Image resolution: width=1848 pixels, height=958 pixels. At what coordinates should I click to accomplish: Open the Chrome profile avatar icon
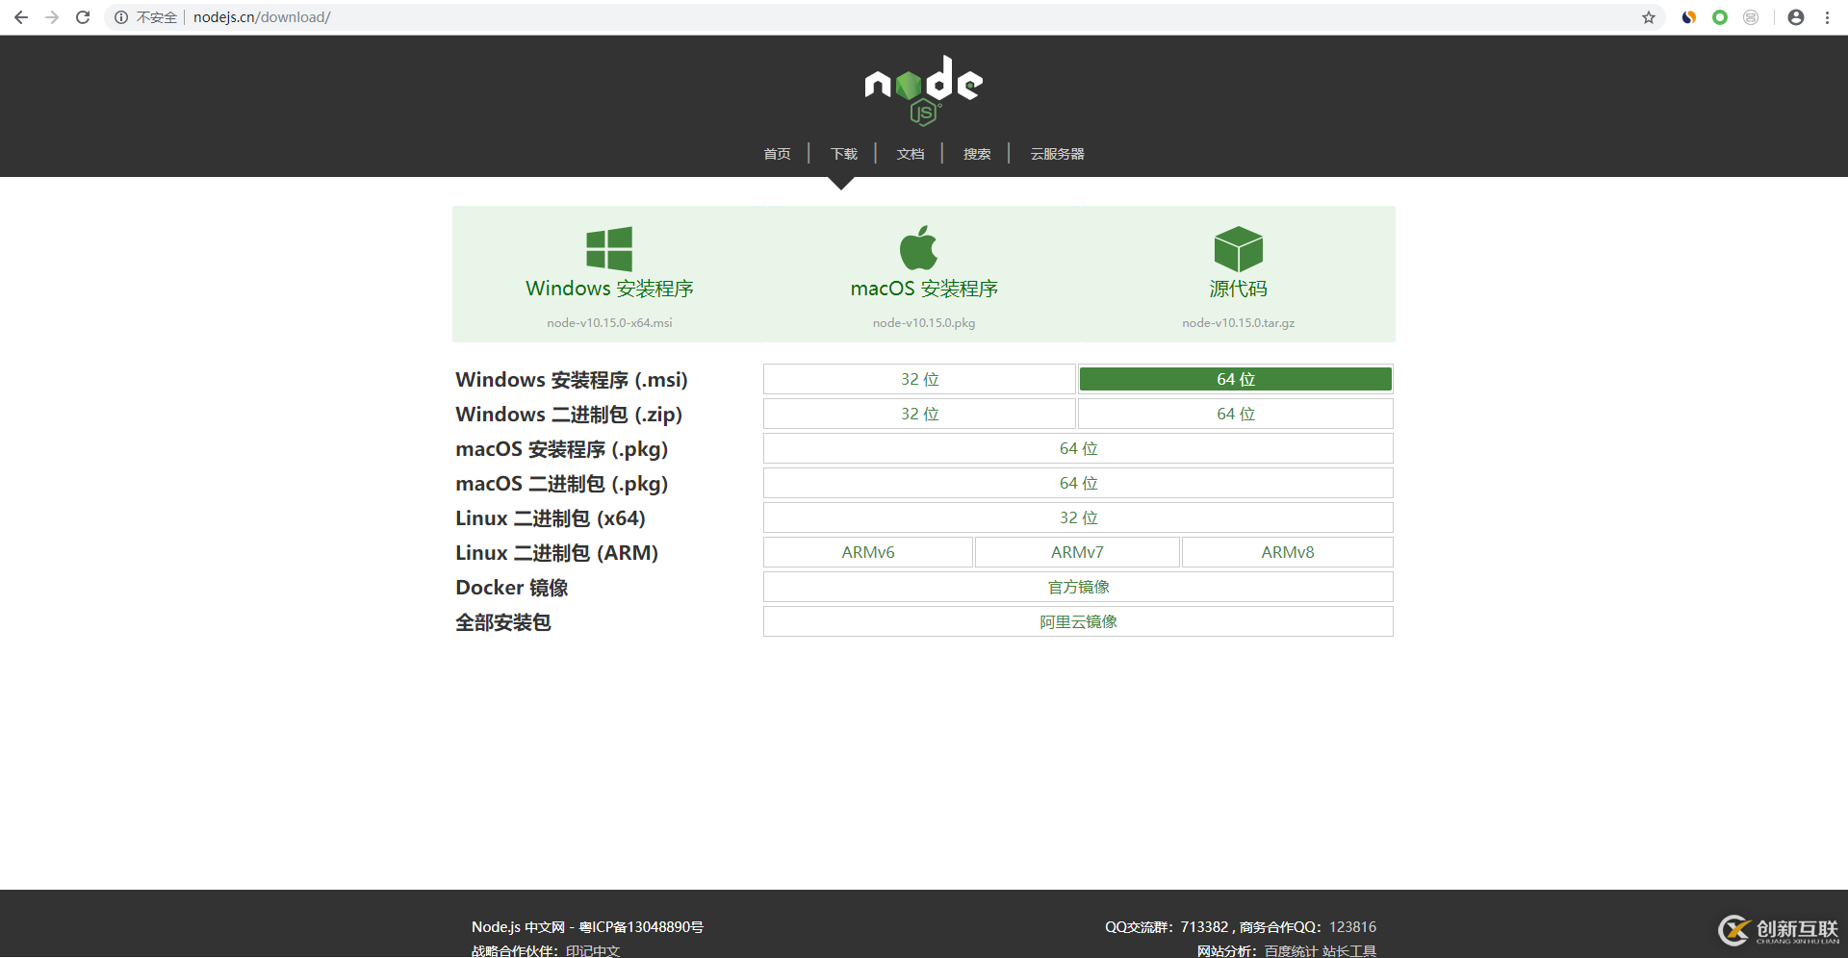(1796, 17)
